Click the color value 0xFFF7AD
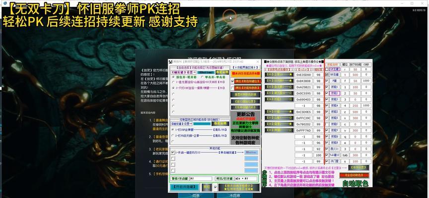 pos(303,130)
